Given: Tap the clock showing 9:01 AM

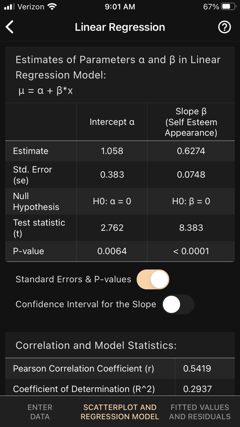Looking at the screenshot, I should 120,6.
